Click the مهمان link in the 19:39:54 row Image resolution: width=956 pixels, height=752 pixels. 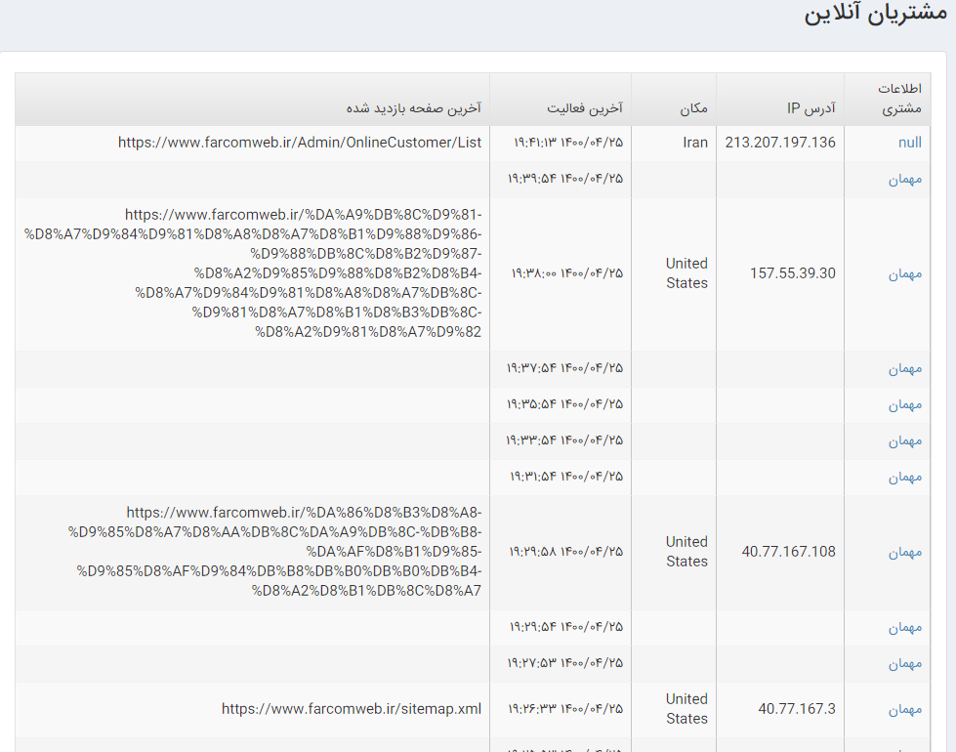click(x=904, y=180)
